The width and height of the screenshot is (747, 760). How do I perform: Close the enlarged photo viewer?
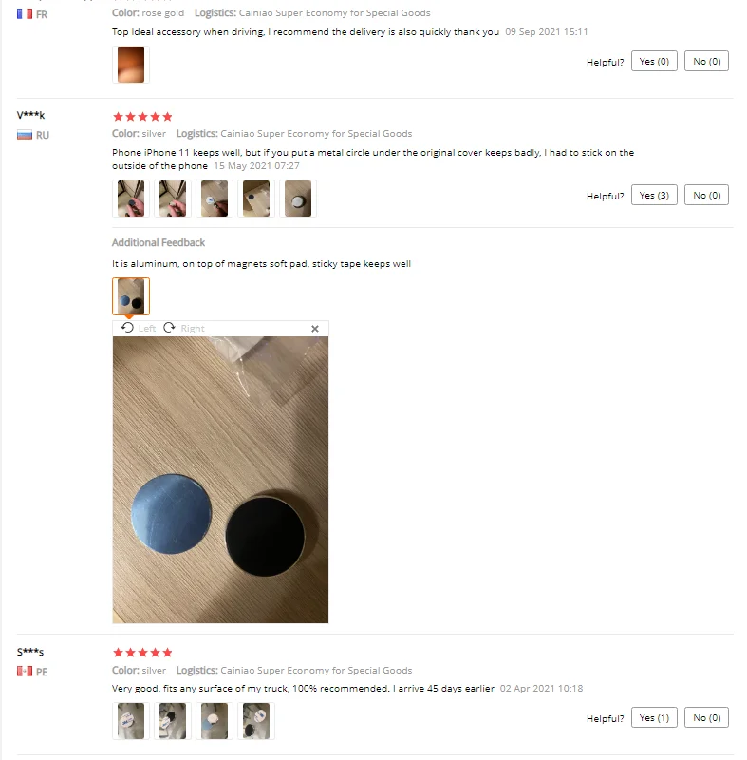tap(315, 329)
